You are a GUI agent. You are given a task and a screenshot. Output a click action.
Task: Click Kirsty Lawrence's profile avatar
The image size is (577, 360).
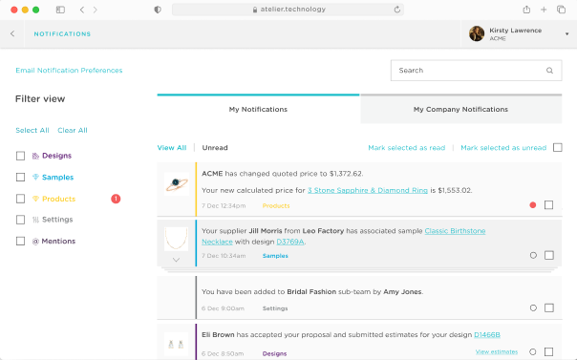point(477,33)
